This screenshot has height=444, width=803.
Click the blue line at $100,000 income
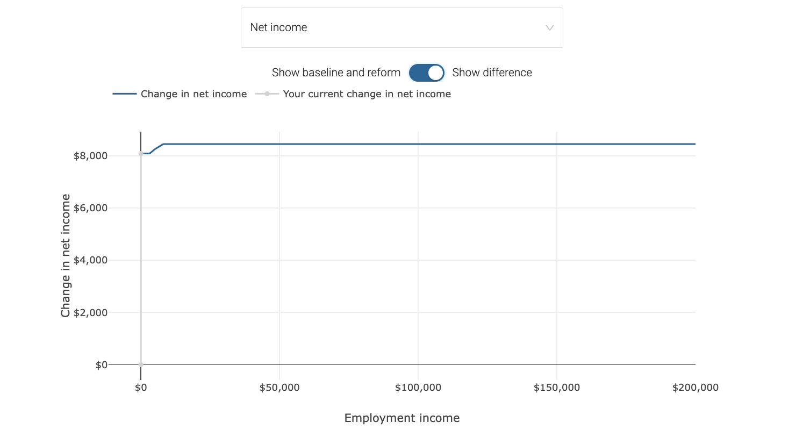click(418, 144)
